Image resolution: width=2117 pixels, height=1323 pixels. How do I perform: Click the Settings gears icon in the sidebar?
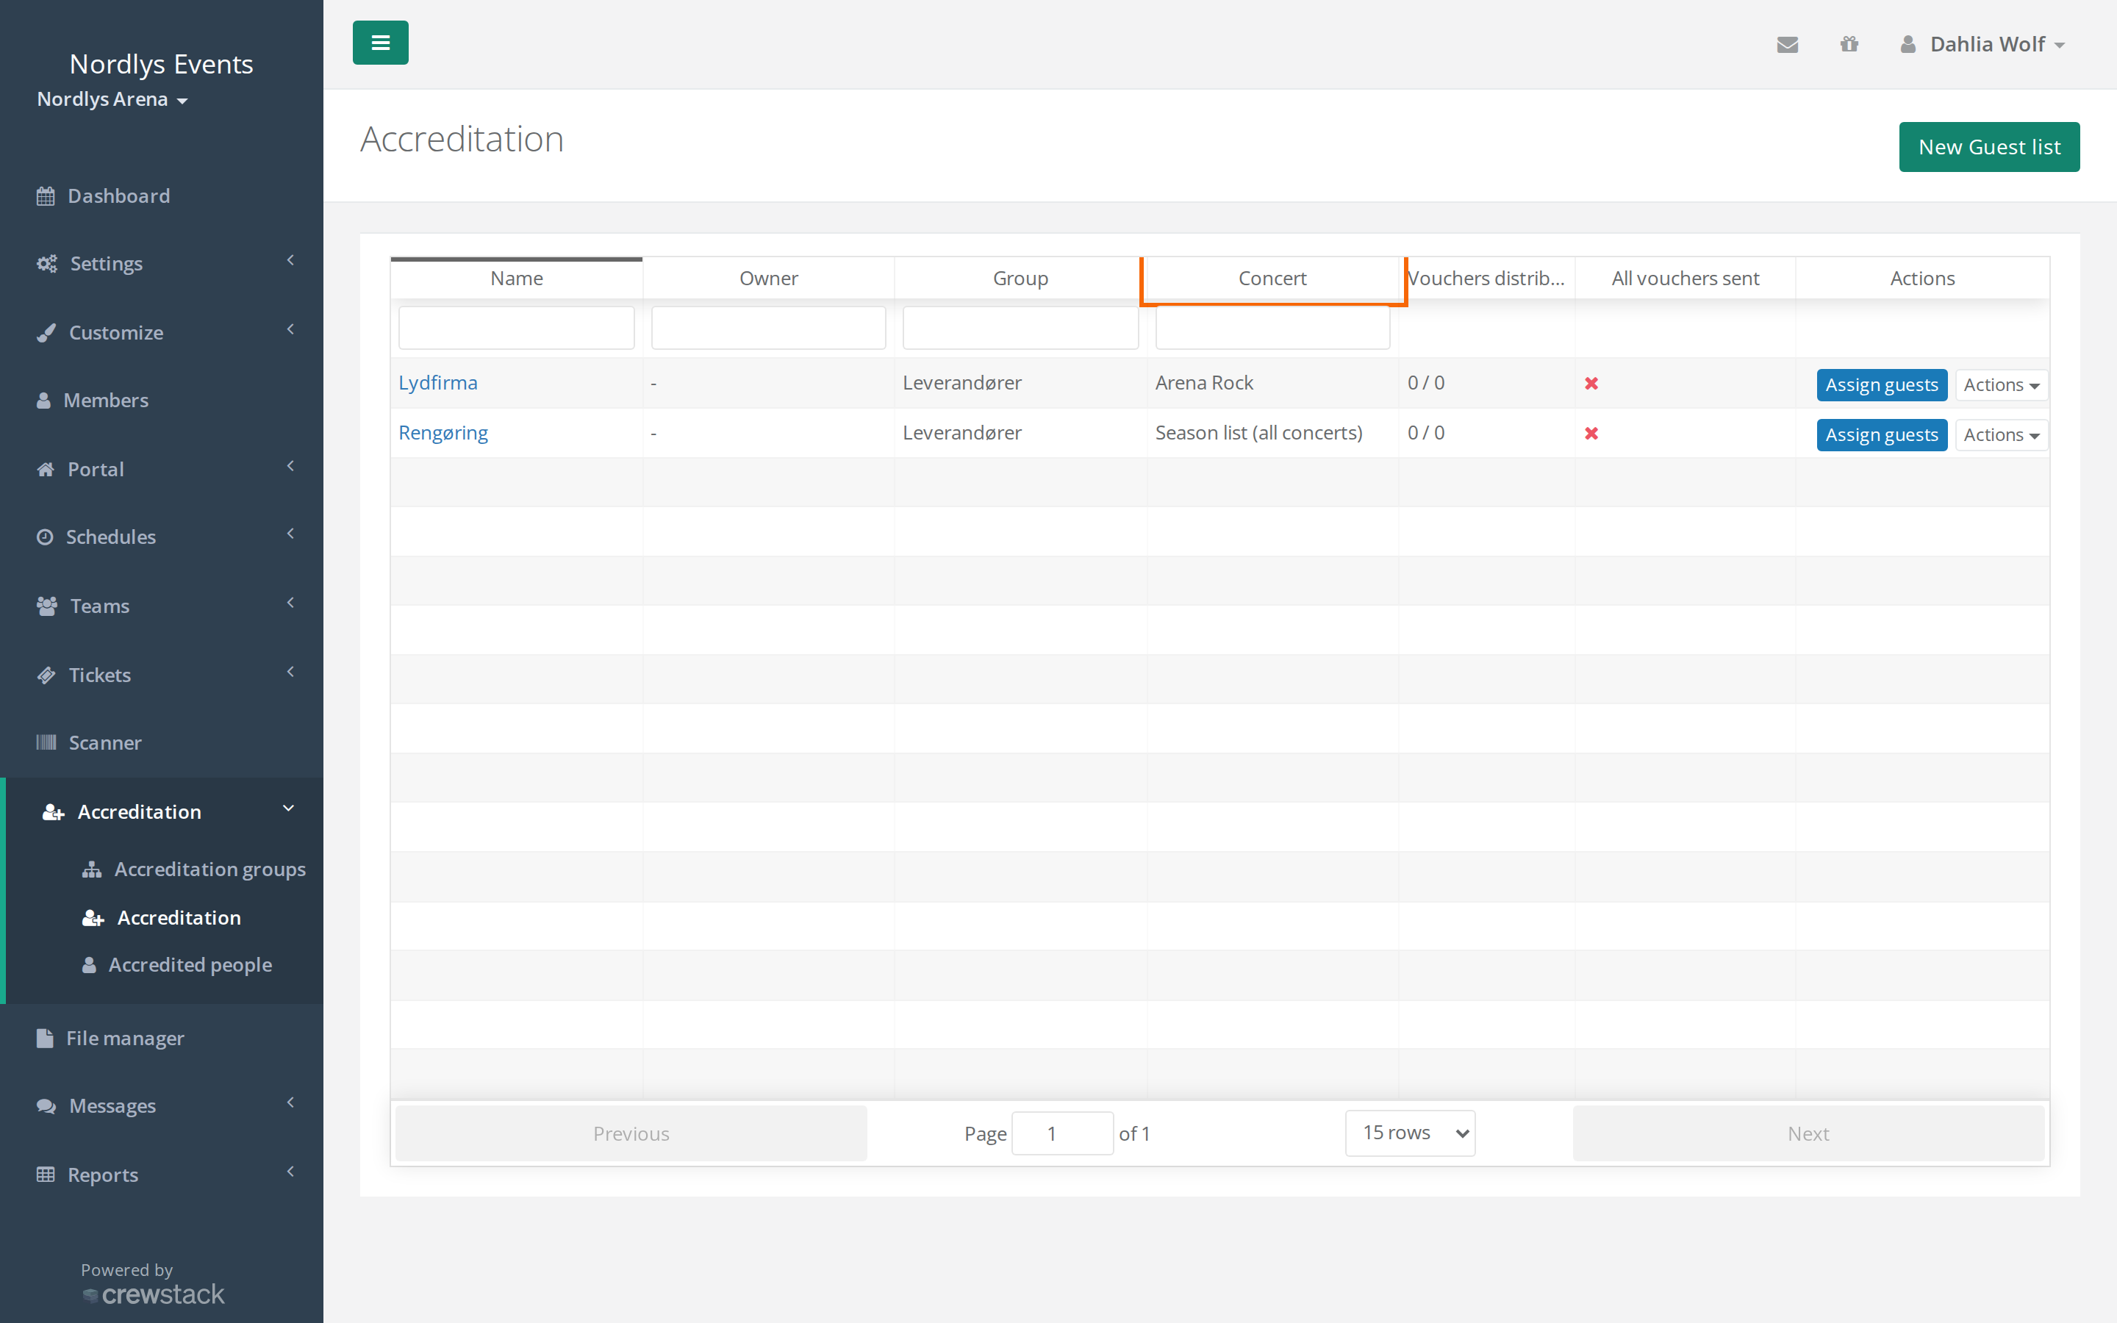click(46, 263)
